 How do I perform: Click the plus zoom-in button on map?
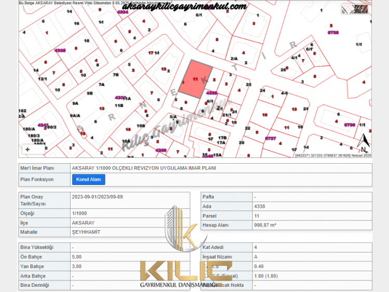click(x=27, y=149)
